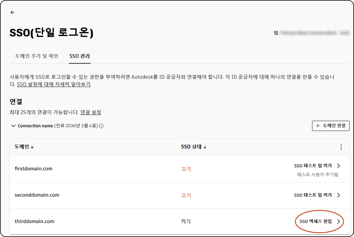Open the SSO 설정에 대해 자세히 알아보기 link
Screen dimensions: 354x237
(x=53, y=84)
